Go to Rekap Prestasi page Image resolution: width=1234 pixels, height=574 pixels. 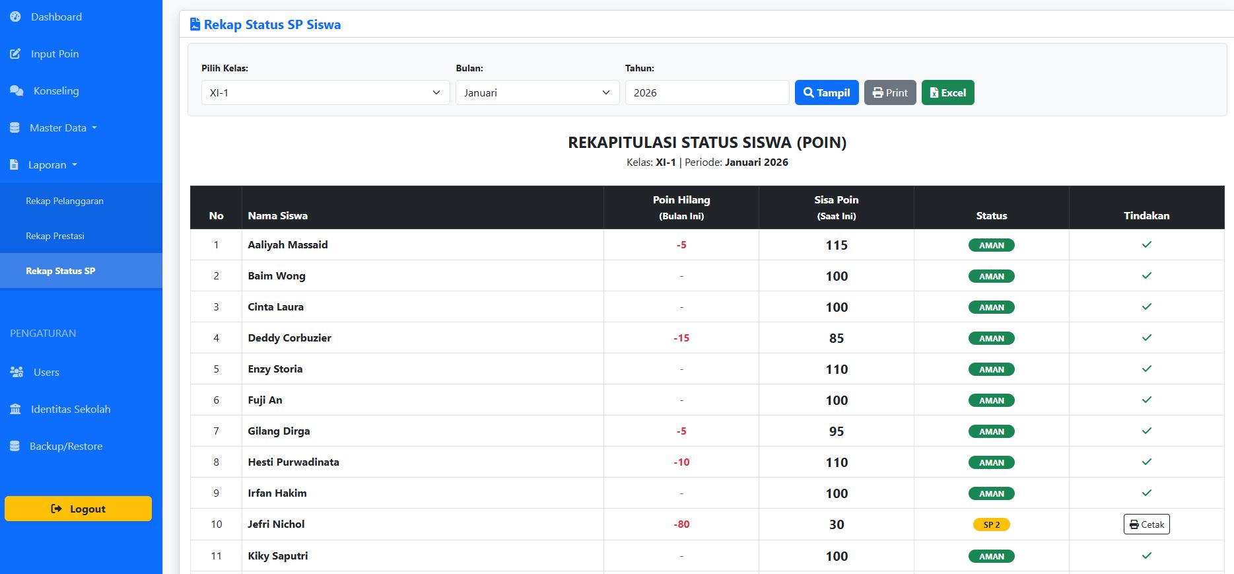coord(55,236)
